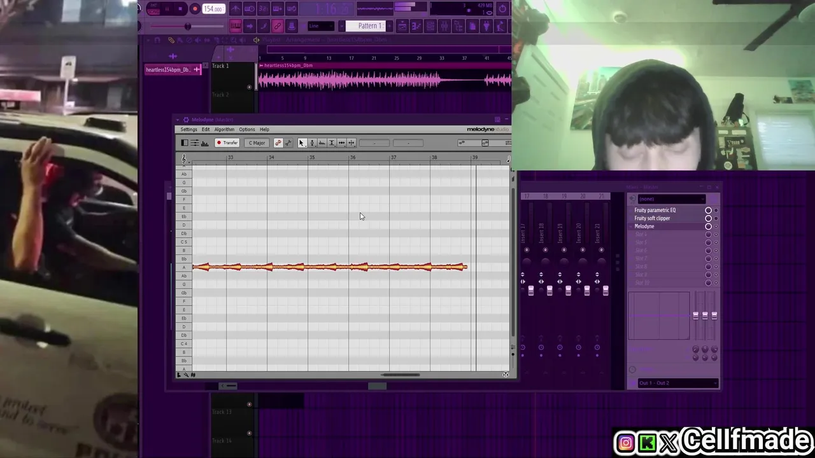815x458 pixels.
Task: Toggle the PAT/SONG mode switch
Action: coord(153,9)
